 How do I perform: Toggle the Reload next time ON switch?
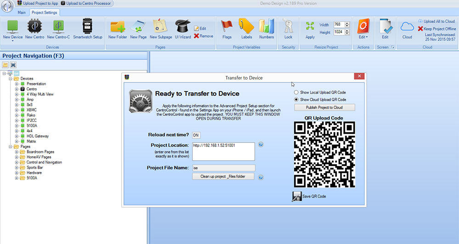196,135
